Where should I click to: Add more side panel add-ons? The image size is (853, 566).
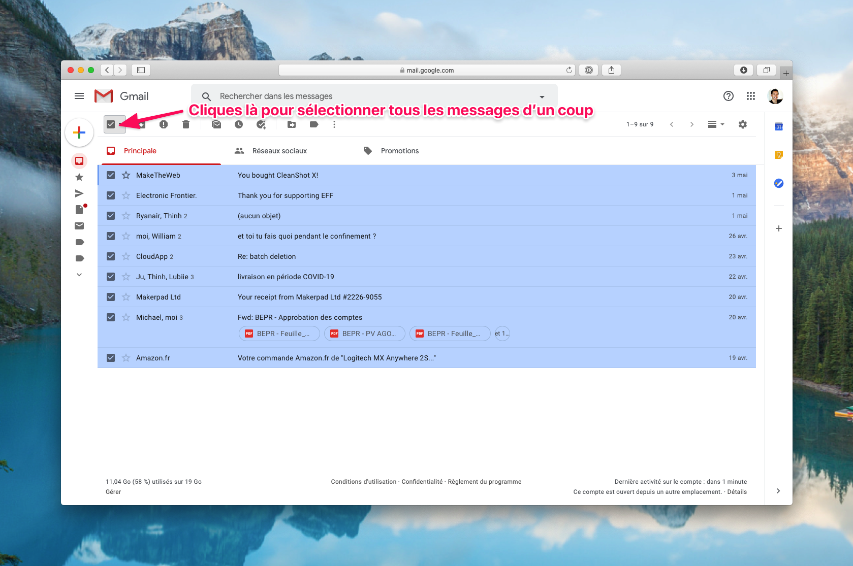coord(779,228)
